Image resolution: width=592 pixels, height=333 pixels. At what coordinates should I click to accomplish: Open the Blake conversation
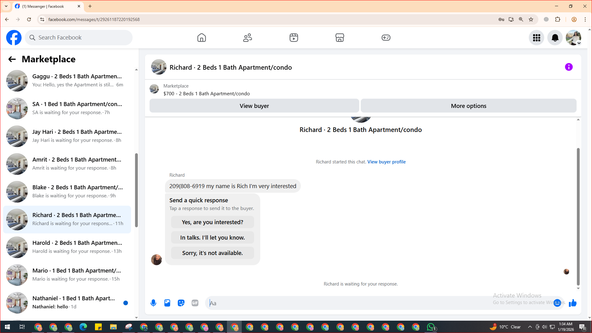tap(67, 191)
